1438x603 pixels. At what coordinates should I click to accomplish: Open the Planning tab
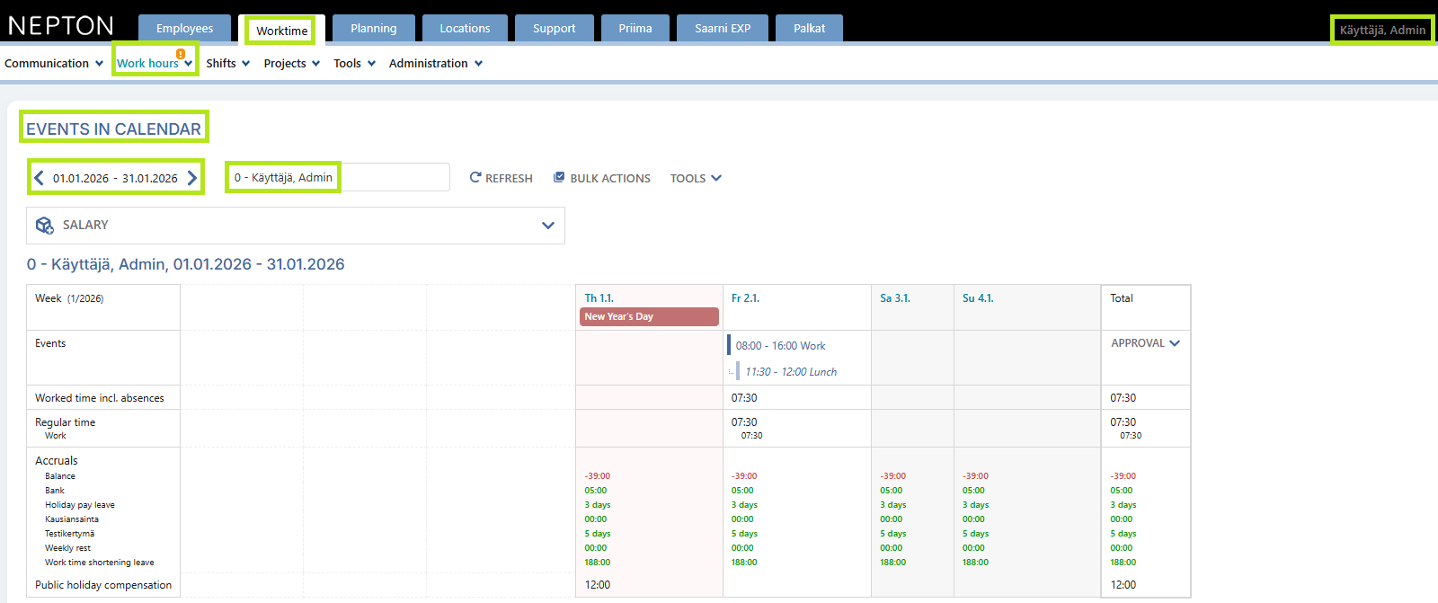(374, 28)
